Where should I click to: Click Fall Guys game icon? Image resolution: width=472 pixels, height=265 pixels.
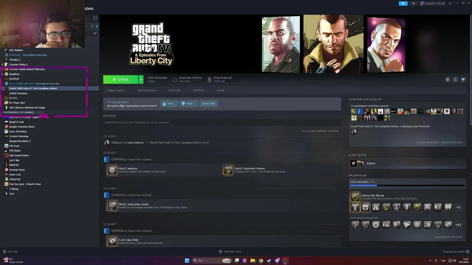tap(6, 146)
